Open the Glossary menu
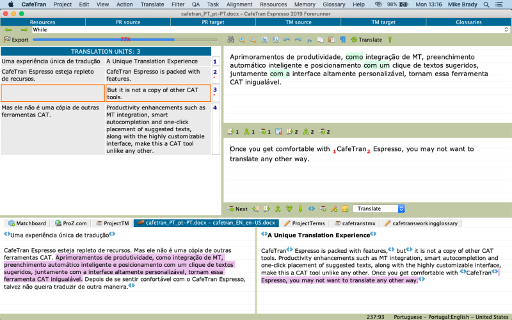512x320 pixels. [333, 4]
